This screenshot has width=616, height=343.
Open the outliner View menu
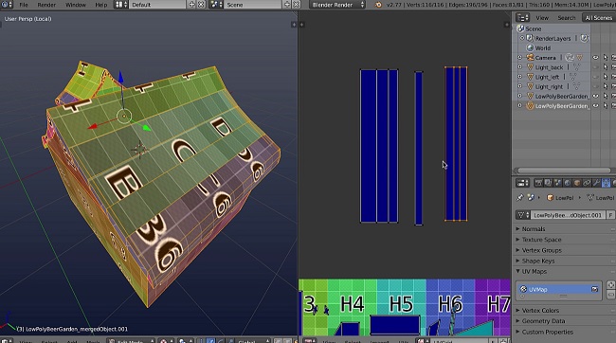(x=542, y=18)
